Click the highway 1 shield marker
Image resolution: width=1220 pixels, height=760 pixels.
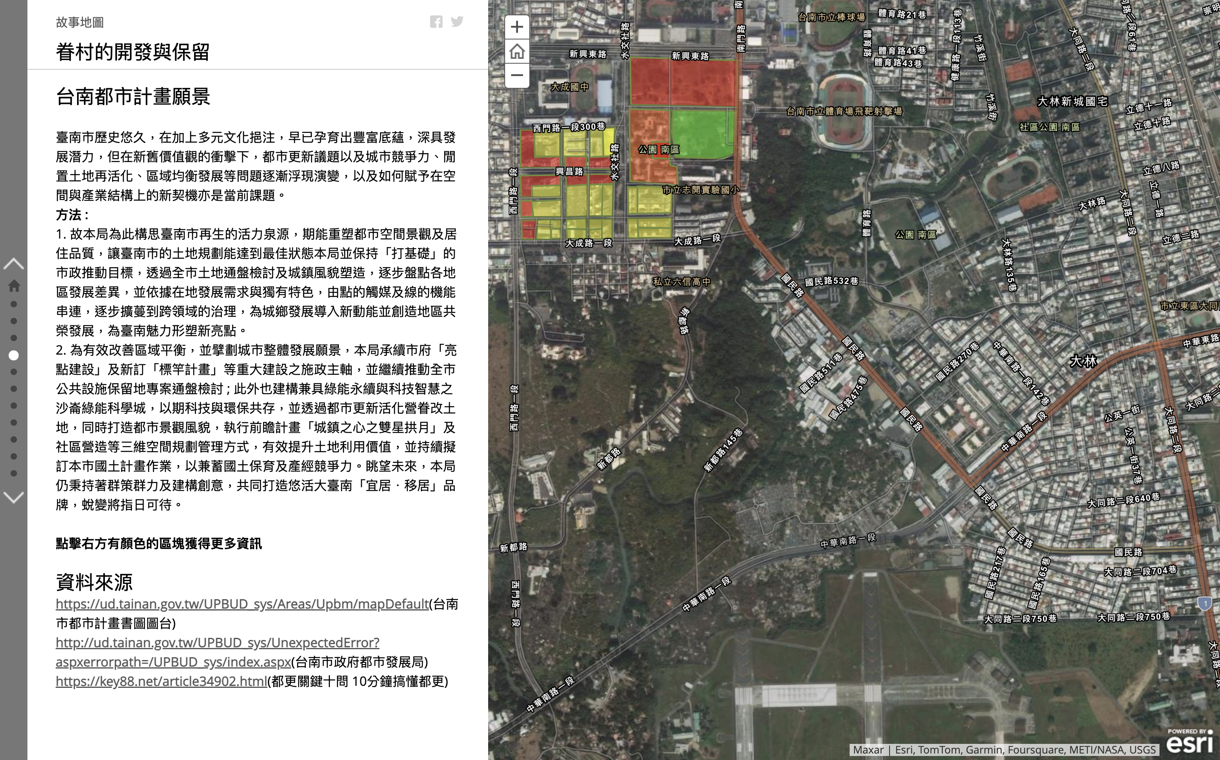(1204, 603)
